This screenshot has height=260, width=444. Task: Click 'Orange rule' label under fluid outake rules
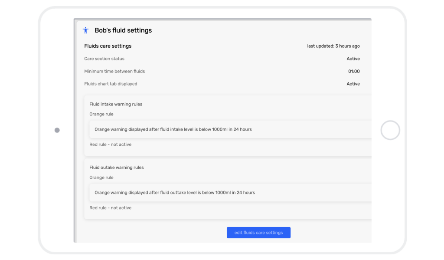[101, 178]
